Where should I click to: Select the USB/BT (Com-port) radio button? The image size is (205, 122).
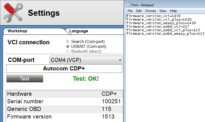click(x=68, y=46)
